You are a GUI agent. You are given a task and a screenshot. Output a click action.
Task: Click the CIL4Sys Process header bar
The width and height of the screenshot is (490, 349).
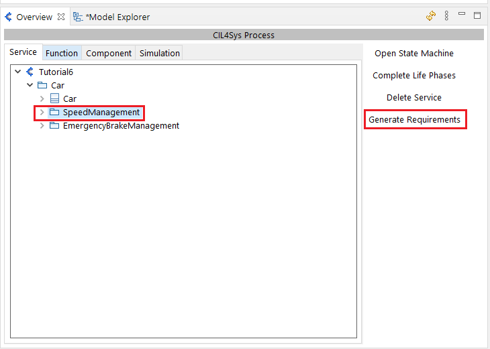(244, 35)
